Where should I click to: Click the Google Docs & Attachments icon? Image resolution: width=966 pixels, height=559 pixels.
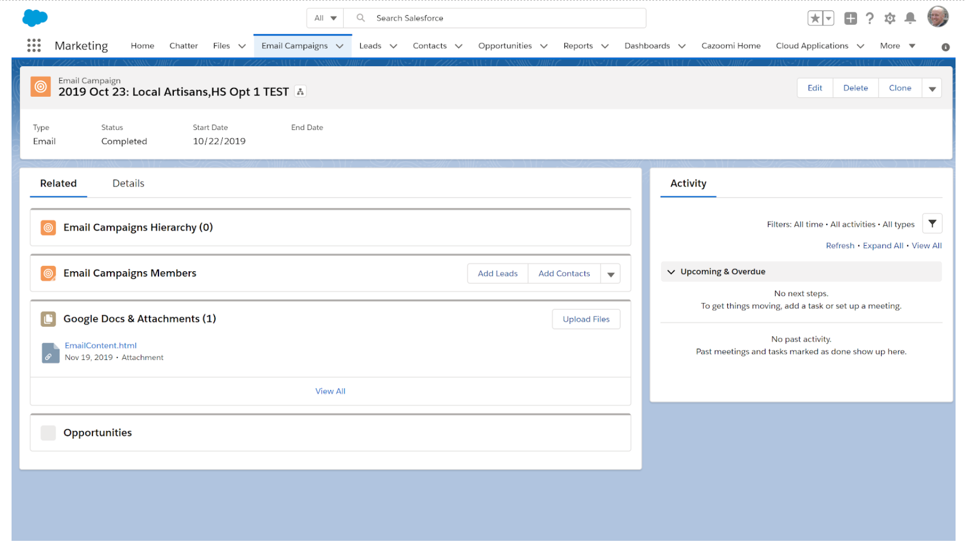pyautogui.click(x=48, y=319)
